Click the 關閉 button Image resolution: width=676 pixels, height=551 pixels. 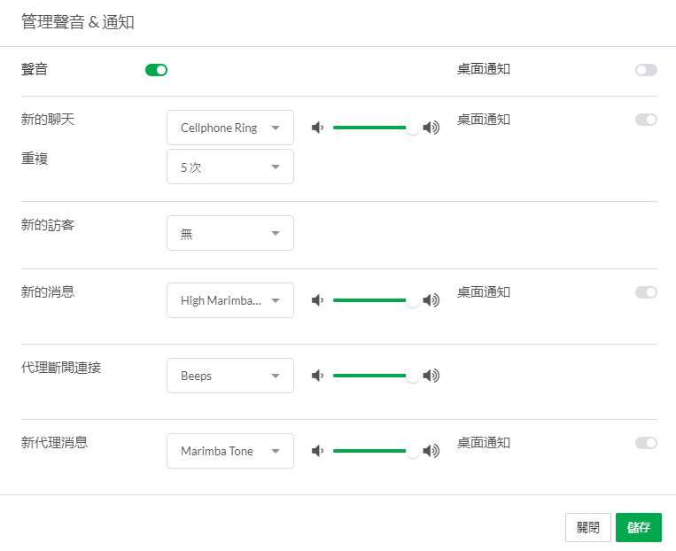click(x=588, y=527)
